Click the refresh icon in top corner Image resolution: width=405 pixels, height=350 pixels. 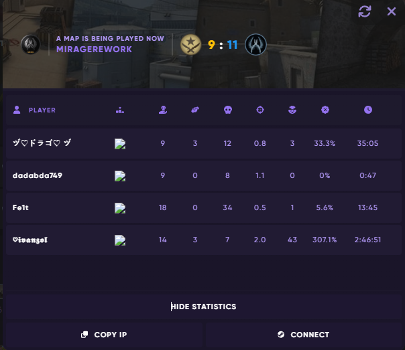pyautogui.click(x=365, y=11)
